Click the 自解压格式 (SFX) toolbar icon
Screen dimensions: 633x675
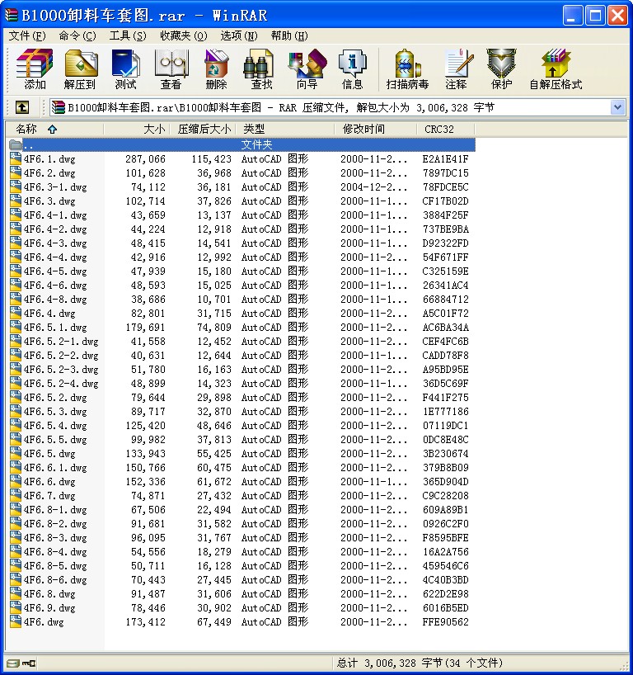pyautogui.click(x=556, y=64)
